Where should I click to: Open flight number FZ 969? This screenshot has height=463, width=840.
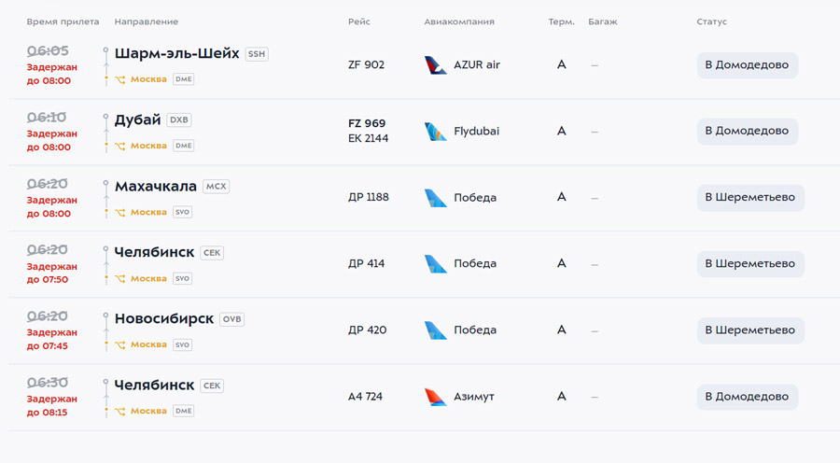pos(367,123)
